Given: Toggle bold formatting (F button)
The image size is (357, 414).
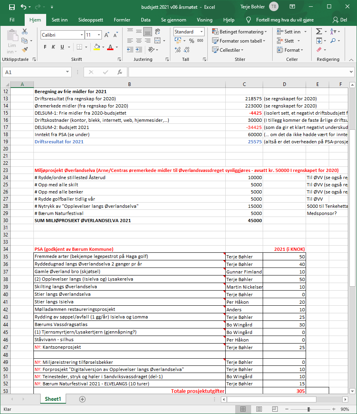Looking at the screenshot, I should [45, 47].
